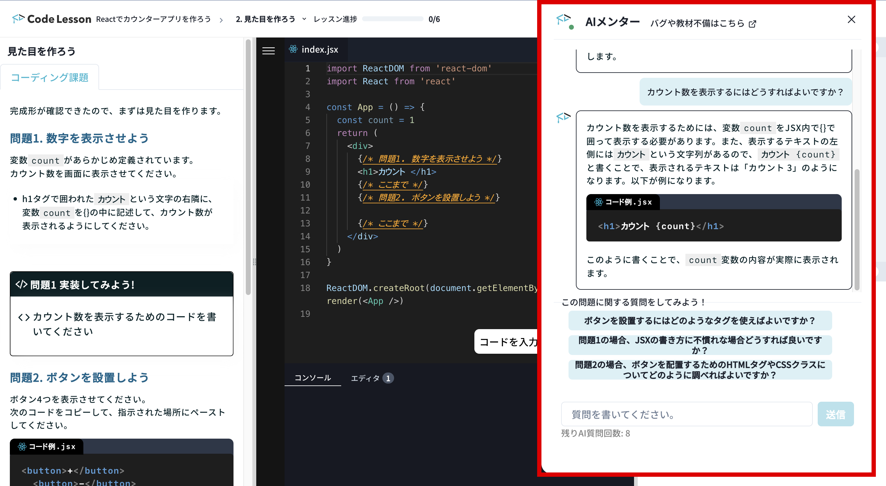Open the hamburger menu in the code editor
The image size is (886, 486).
(x=268, y=50)
